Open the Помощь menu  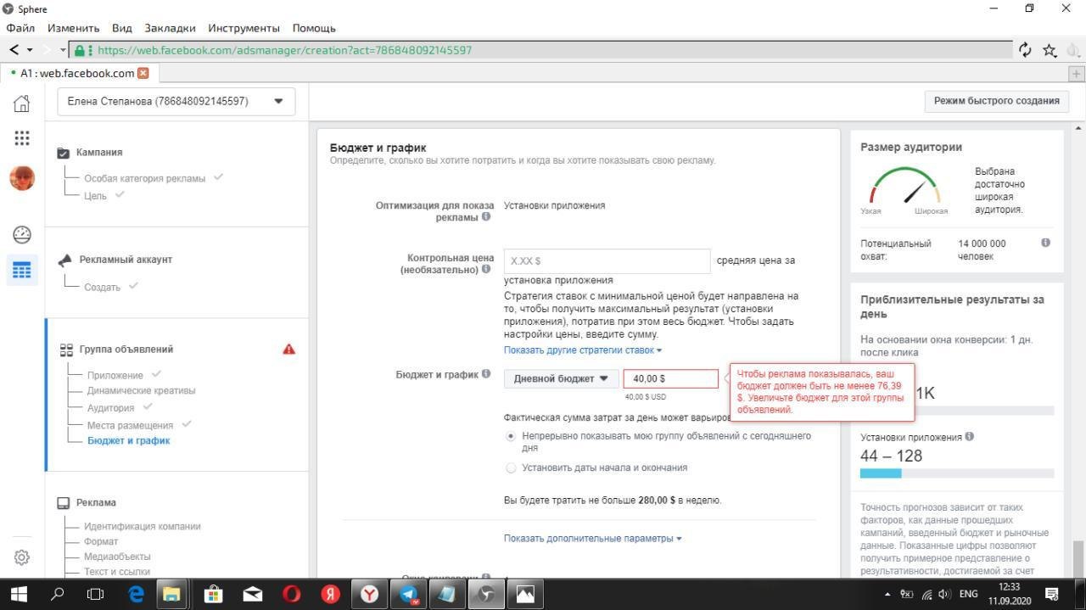click(314, 28)
